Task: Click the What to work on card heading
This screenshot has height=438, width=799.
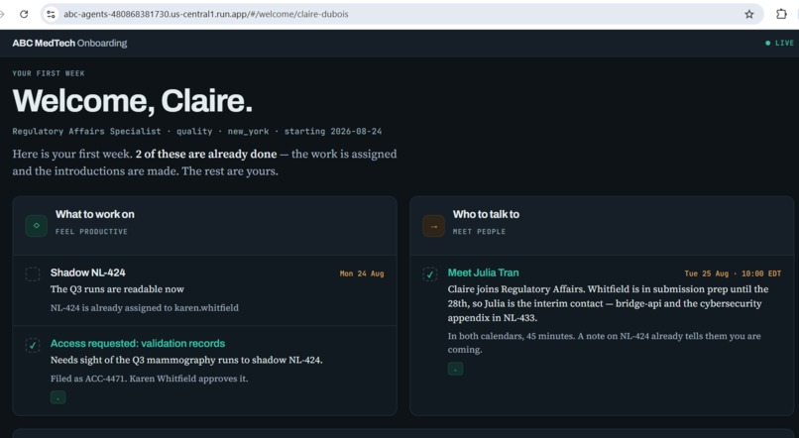Action: [95, 214]
